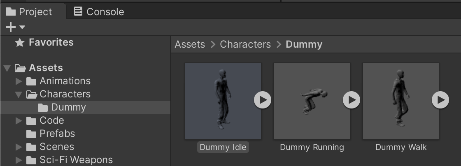
Task: Select the Project tab
Action: coord(29,12)
